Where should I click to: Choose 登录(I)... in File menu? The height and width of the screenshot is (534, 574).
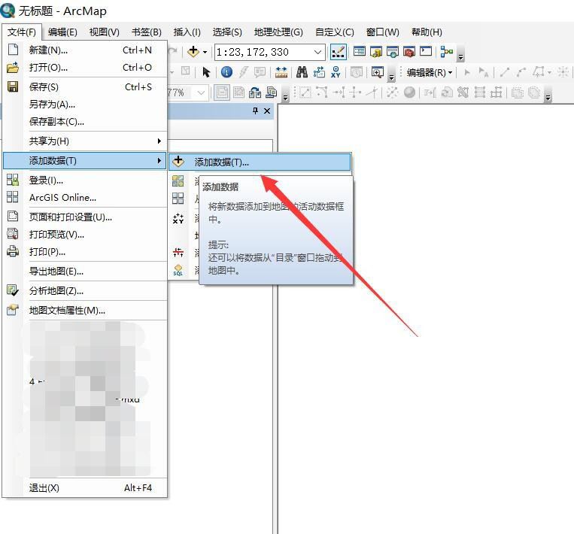[85, 180]
